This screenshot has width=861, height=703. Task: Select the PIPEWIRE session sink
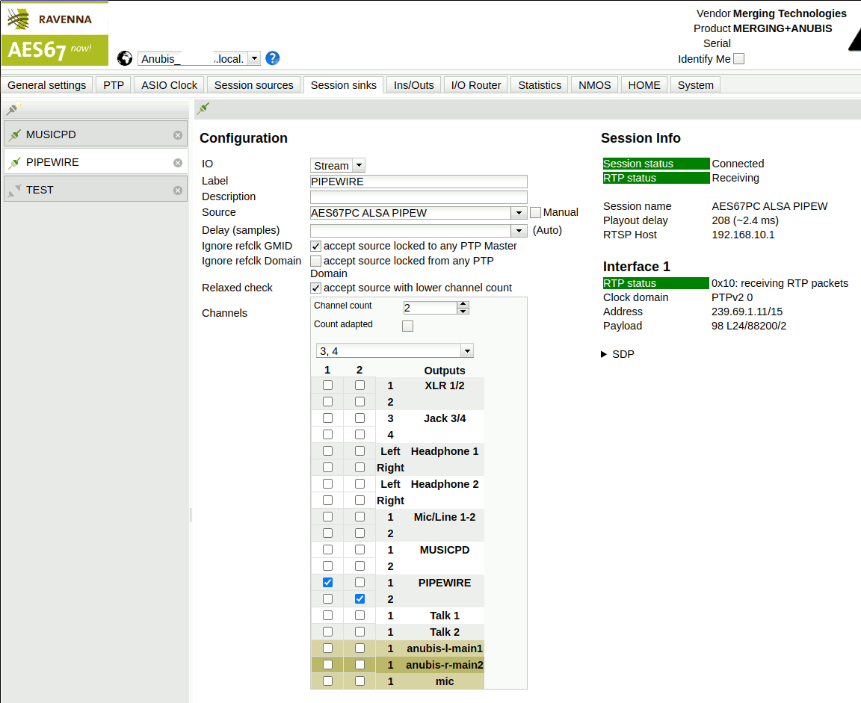tap(96, 162)
